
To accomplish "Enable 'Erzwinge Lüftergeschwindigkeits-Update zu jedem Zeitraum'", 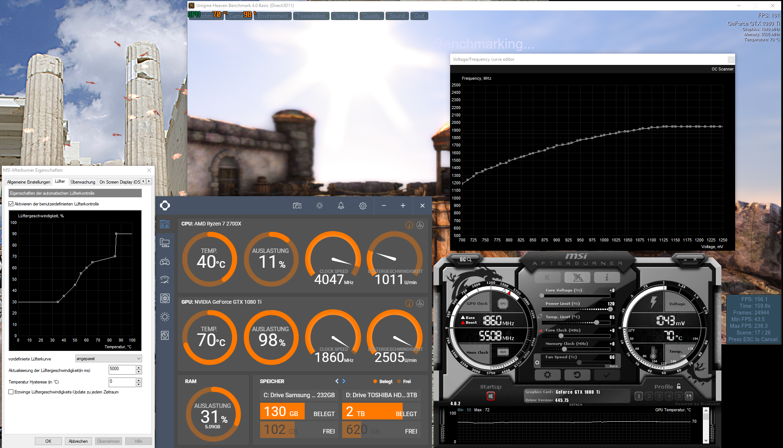I will (x=11, y=392).
